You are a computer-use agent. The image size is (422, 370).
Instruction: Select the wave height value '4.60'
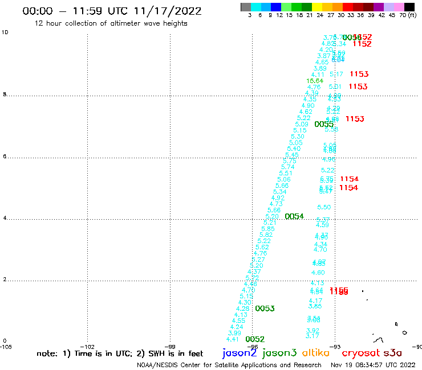coord(318,273)
